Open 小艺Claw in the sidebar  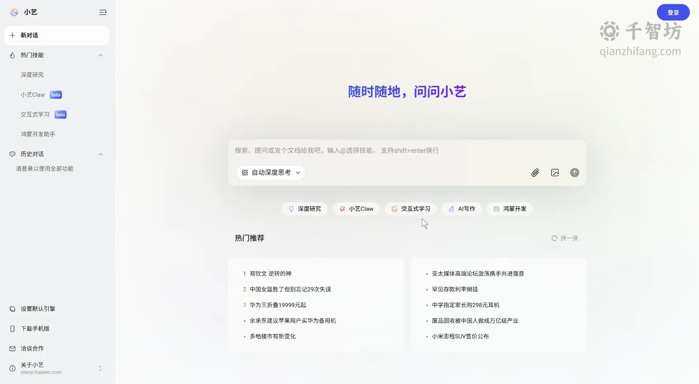pyautogui.click(x=33, y=95)
